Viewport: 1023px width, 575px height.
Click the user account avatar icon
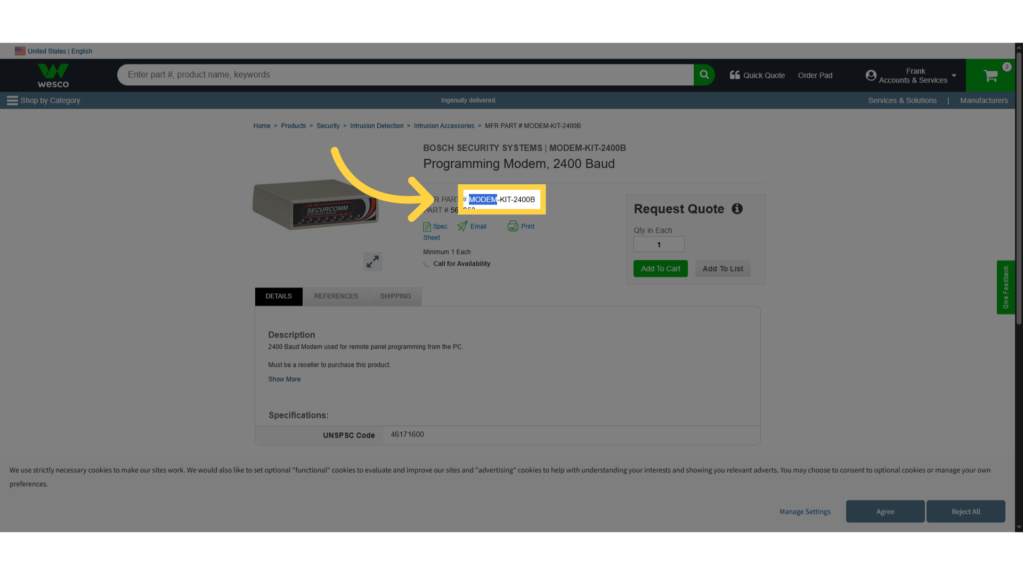coord(871,76)
